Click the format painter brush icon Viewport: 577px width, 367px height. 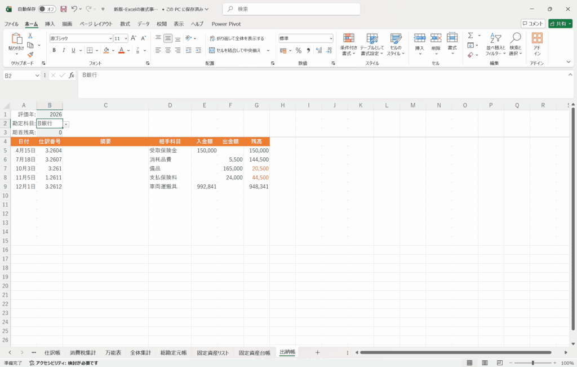30,55
